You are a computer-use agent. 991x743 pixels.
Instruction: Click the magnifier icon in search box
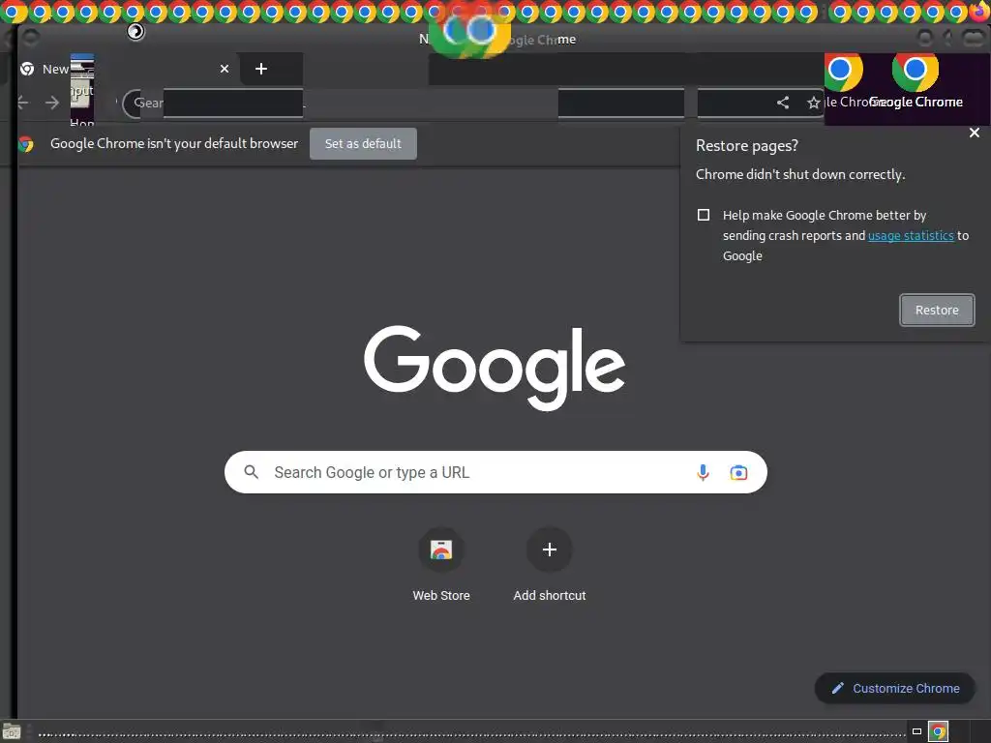251,472
